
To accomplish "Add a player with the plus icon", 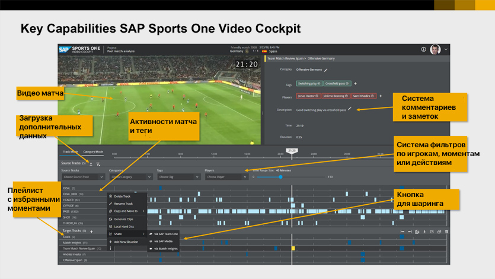I will click(x=380, y=96).
